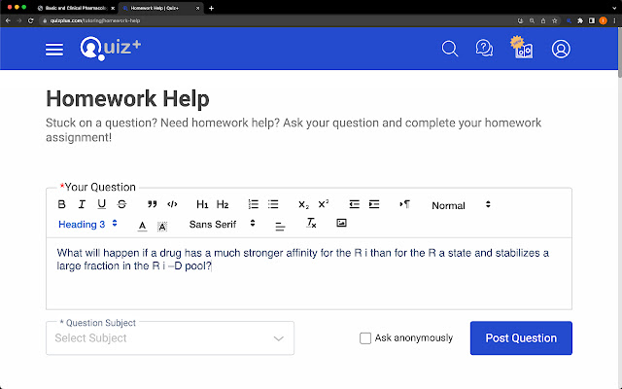This screenshot has width=622, height=389.
Task: Open the text color picker
Action: 142,227
